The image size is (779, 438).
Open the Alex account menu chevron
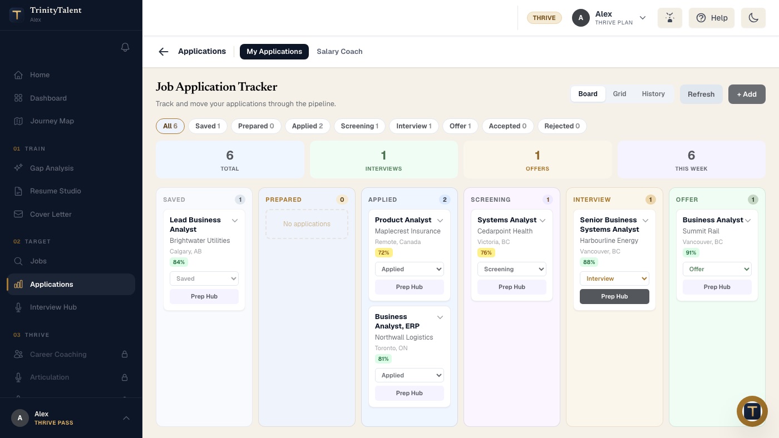[643, 18]
